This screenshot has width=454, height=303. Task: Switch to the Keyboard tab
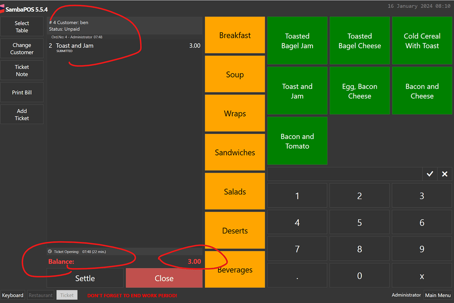12,295
